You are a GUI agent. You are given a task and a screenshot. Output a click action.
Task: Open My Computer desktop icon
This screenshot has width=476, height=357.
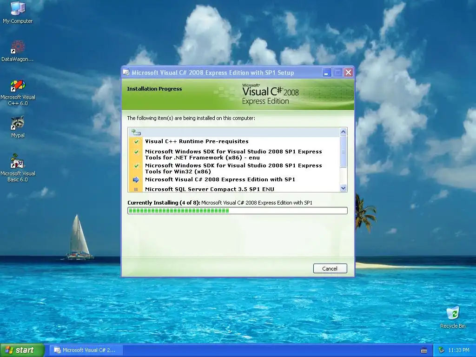pyautogui.click(x=18, y=12)
